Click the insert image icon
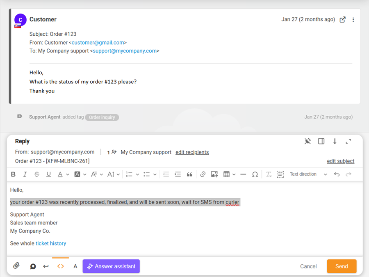This screenshot has width=369, height=277. click(214, 174)
